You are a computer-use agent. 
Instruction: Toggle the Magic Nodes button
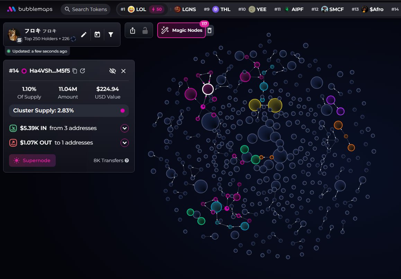click(181, 30)
